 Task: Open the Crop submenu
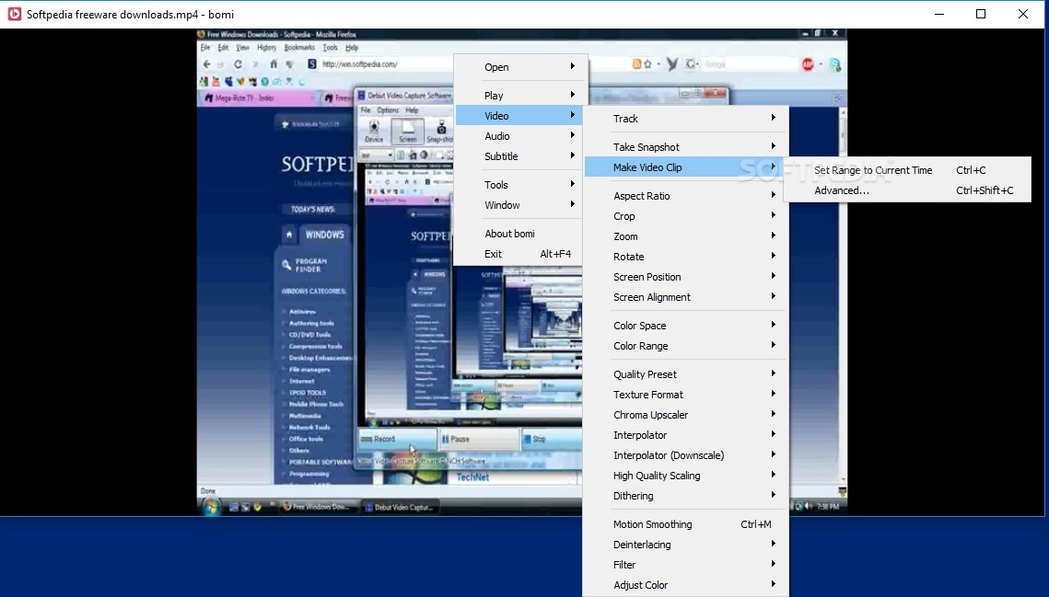pos(686,216)
